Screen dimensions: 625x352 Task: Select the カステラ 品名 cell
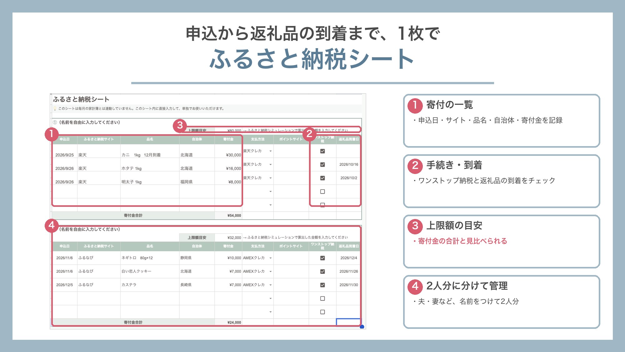point(150,285)
